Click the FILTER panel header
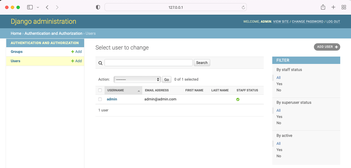The image size is (351, 168). click(x=306, y=60)
